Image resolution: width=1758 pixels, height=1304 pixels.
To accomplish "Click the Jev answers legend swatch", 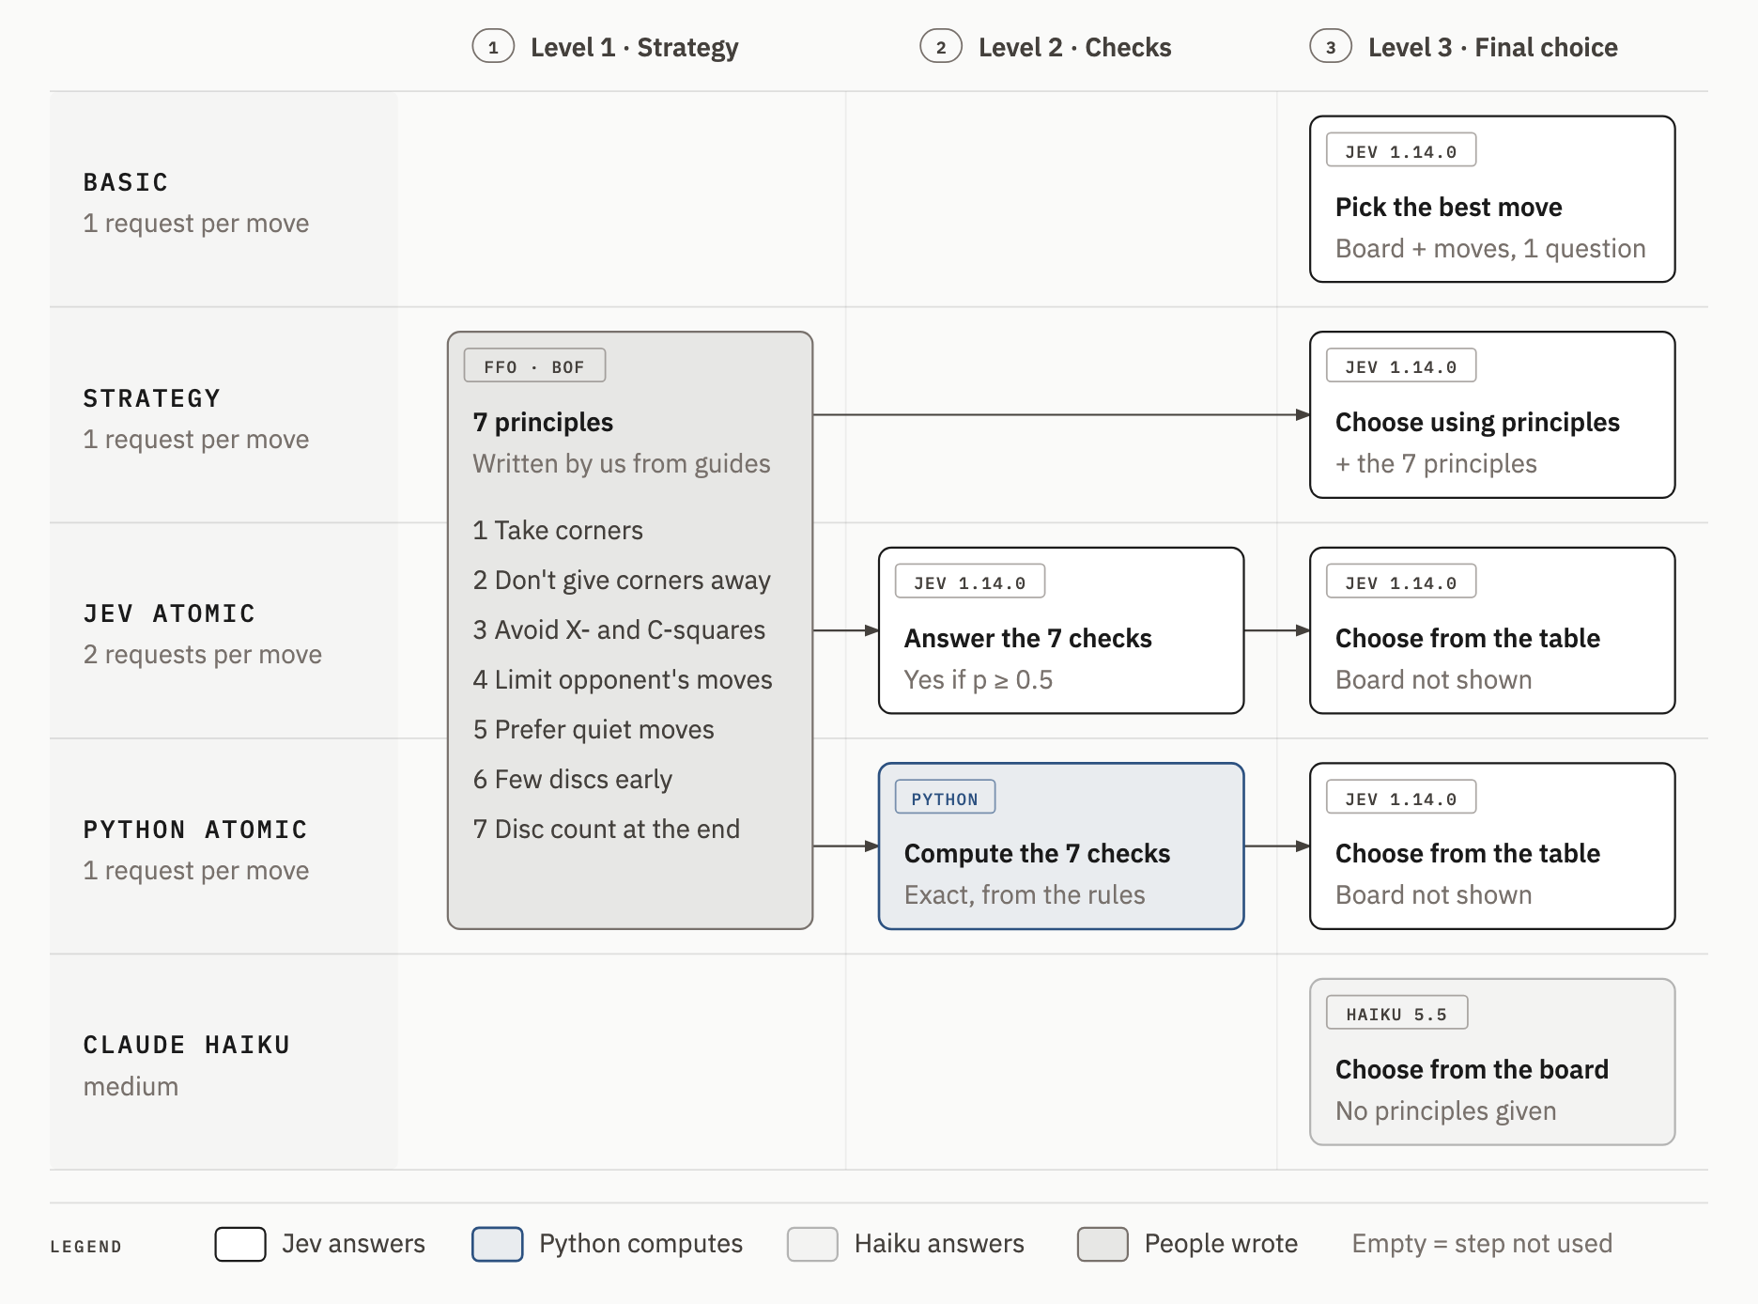I will [240, 1244].
